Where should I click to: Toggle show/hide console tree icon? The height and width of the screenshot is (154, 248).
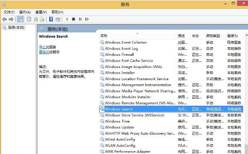[20, 19]
